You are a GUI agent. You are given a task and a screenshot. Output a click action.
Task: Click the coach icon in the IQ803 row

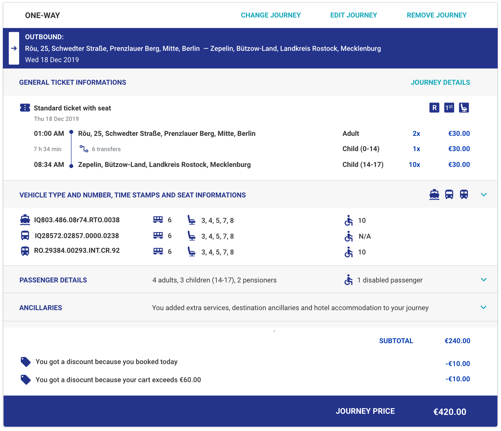tap(158, 220)
